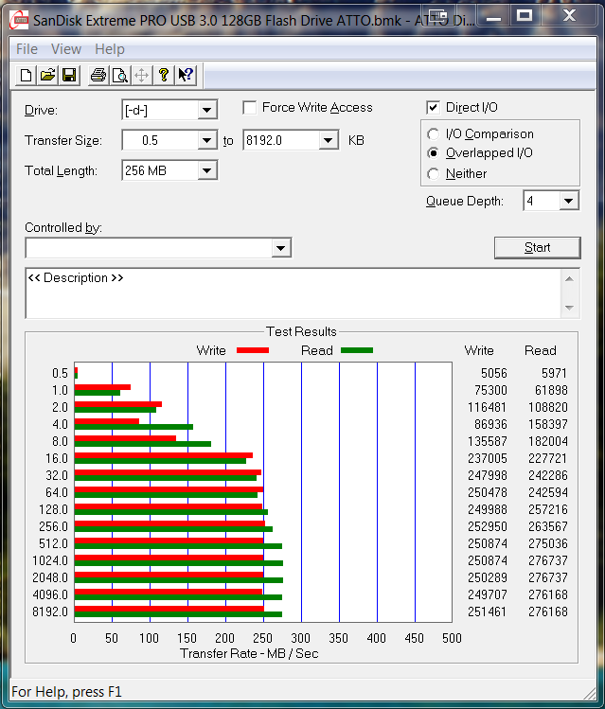Open the Queue Depth dropdown
605x709 pixels.
point(568,201)
